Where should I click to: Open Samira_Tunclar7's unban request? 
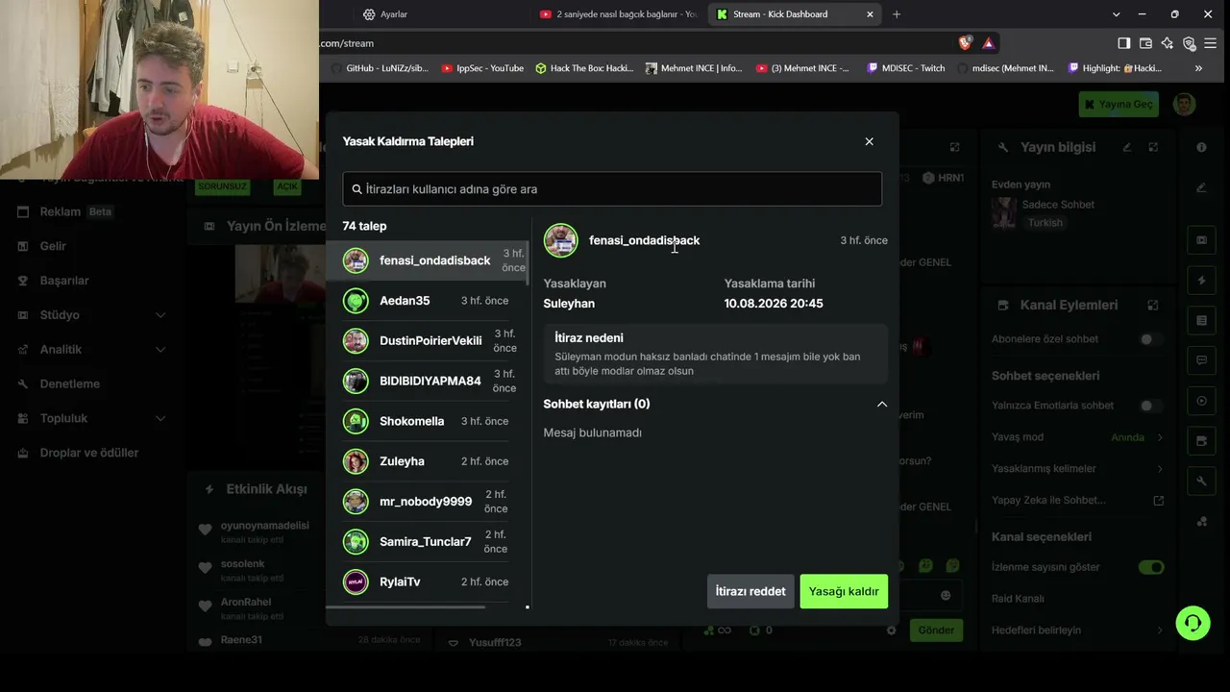pyautogui.click(x=427, y=541)
